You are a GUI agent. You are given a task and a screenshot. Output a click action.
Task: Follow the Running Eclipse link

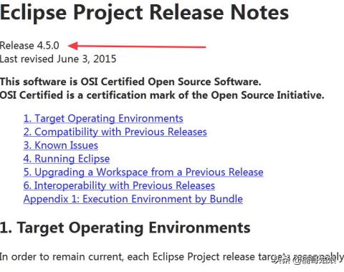[67, 159]
